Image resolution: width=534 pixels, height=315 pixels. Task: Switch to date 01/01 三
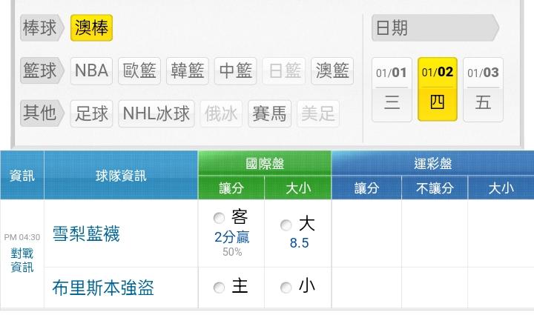[392, 90]
